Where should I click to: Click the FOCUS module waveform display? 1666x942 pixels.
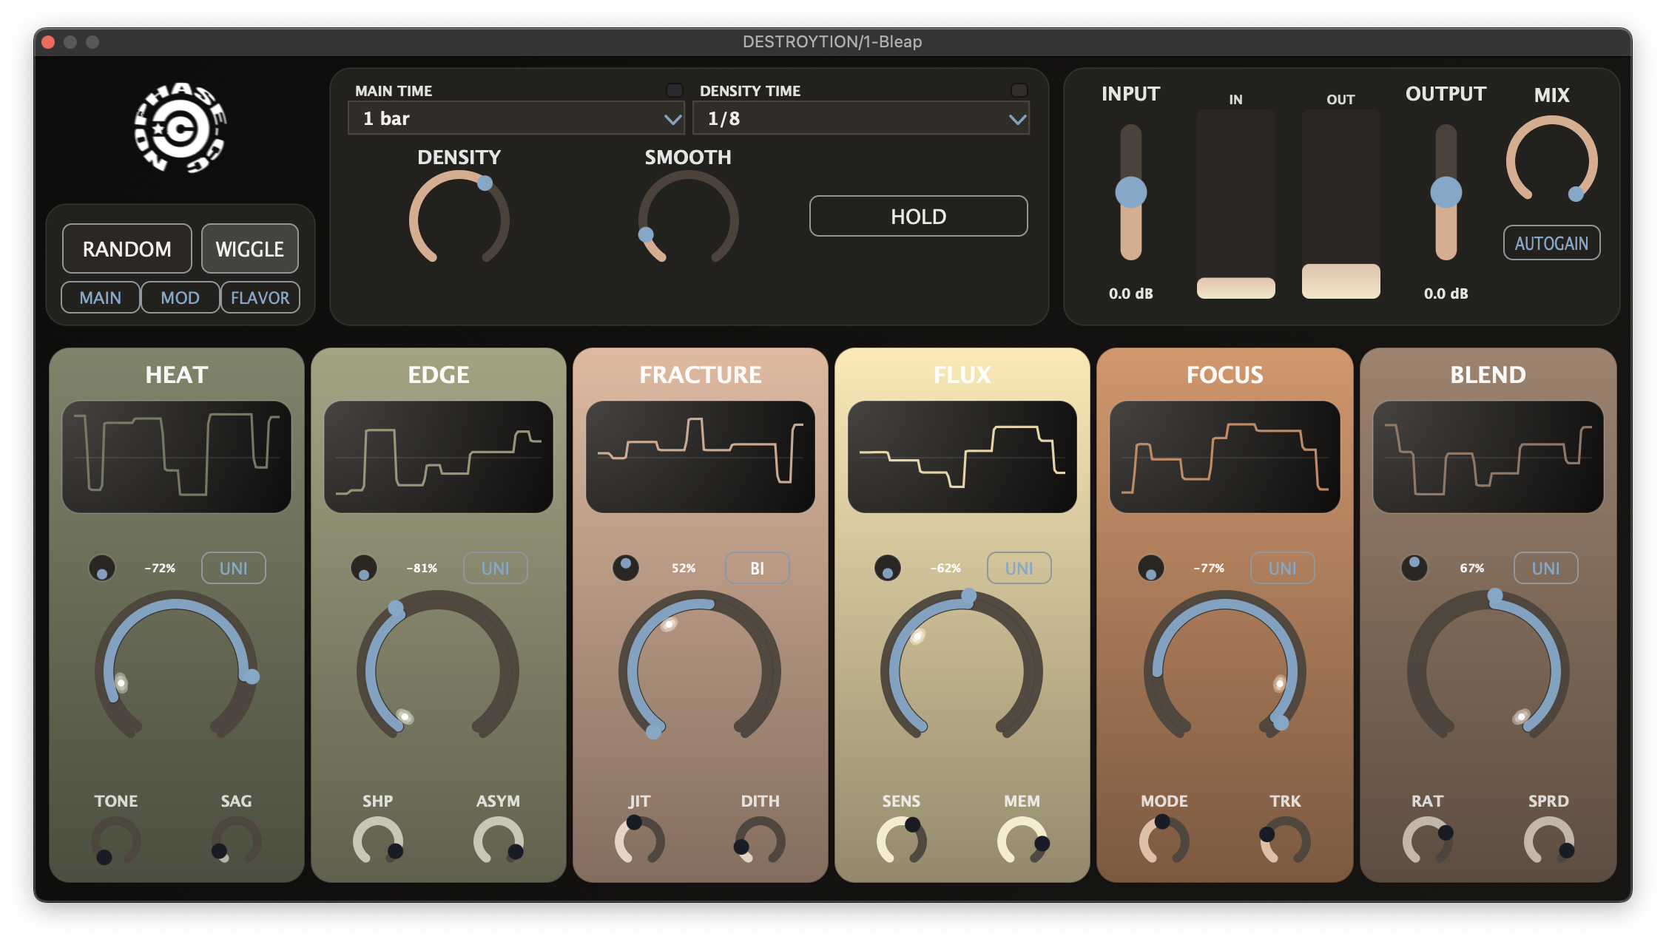[1224, 456]
